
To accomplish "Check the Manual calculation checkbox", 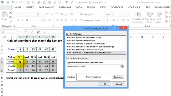I will pos(77,2).
